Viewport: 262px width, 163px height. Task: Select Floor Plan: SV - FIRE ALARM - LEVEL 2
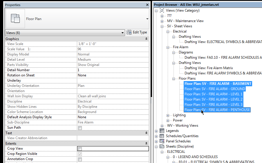pyautogui.click(x=214, y=99)
